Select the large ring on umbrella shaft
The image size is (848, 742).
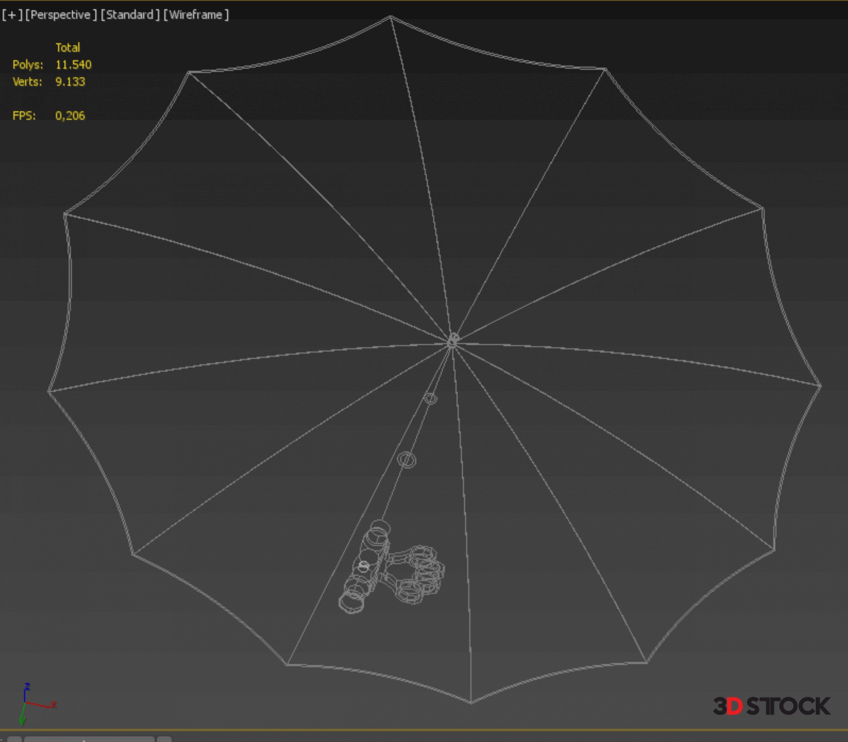406,460
